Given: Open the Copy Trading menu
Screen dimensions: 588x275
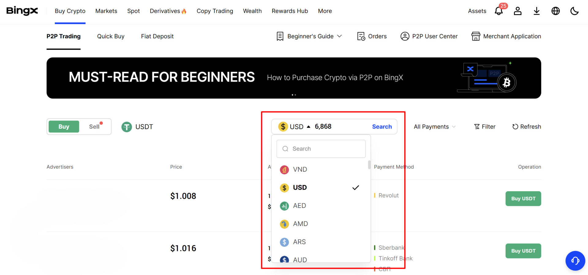Looking at the screenshot, I should pyautogui.click(x=215, y=11).
